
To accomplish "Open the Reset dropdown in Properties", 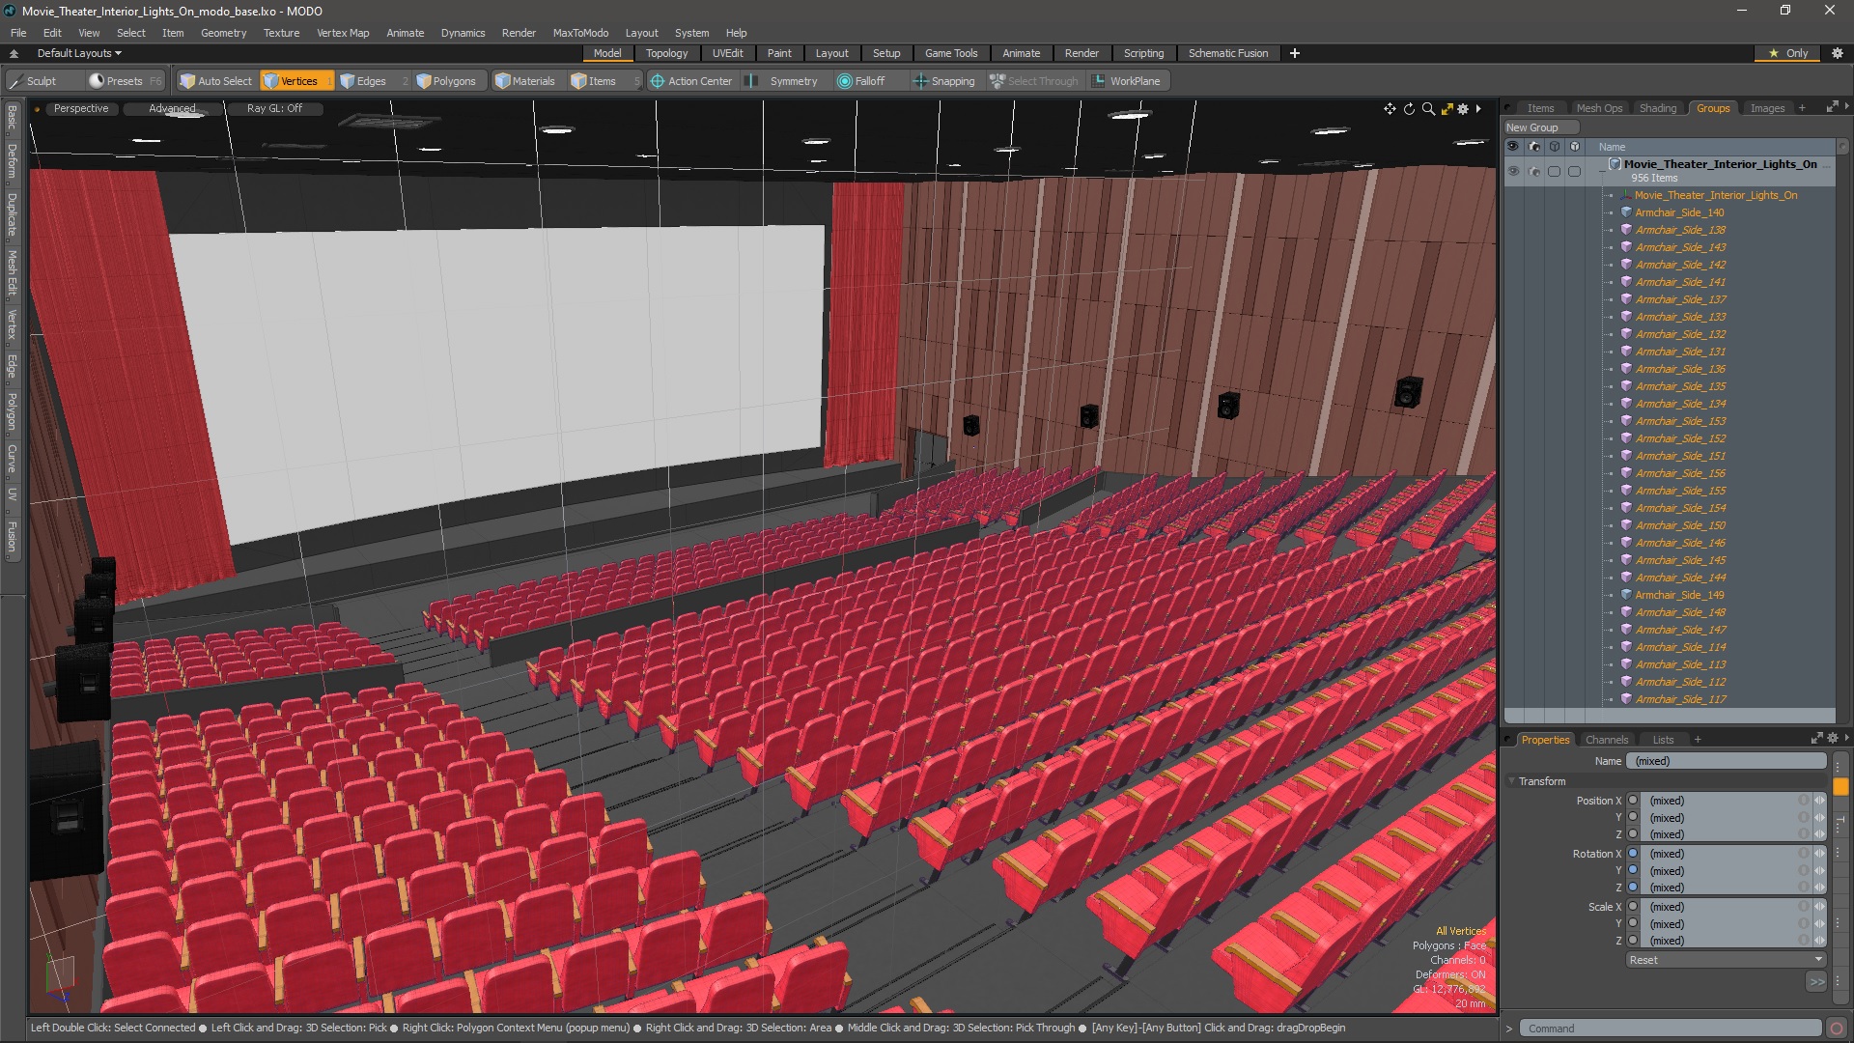I will coord(1725,960).
